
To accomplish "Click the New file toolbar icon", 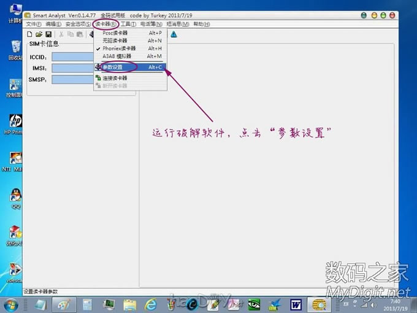I will pos(29,34).
